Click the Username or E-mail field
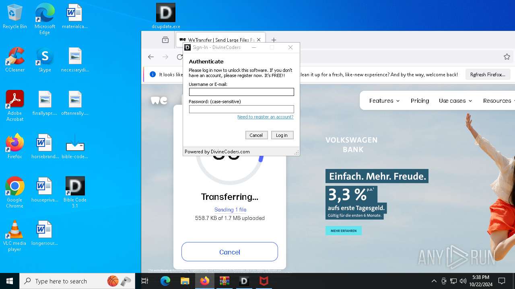Viewport: 515px width, 289px height. 241,92
